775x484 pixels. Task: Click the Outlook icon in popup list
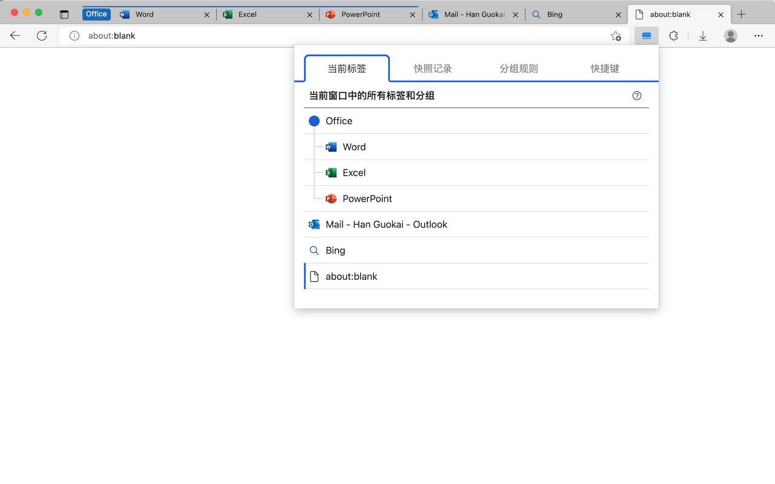point(314,224)
